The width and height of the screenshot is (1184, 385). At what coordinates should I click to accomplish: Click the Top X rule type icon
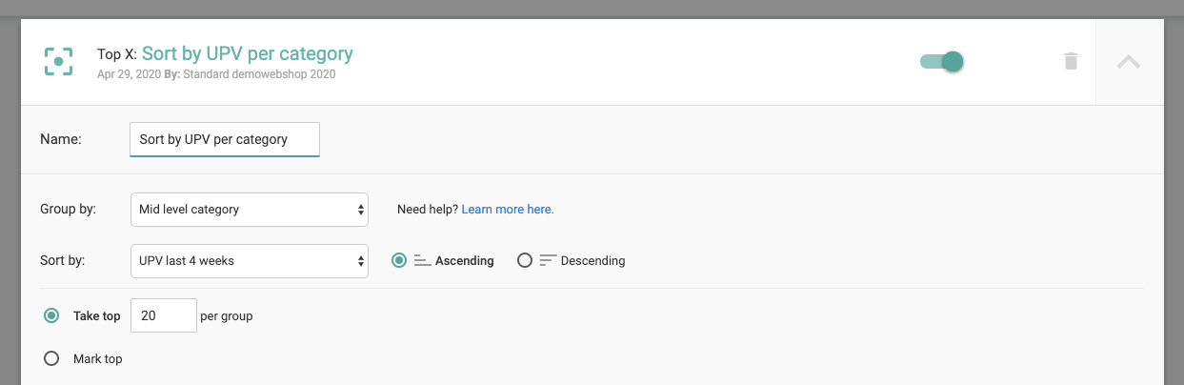59,62
